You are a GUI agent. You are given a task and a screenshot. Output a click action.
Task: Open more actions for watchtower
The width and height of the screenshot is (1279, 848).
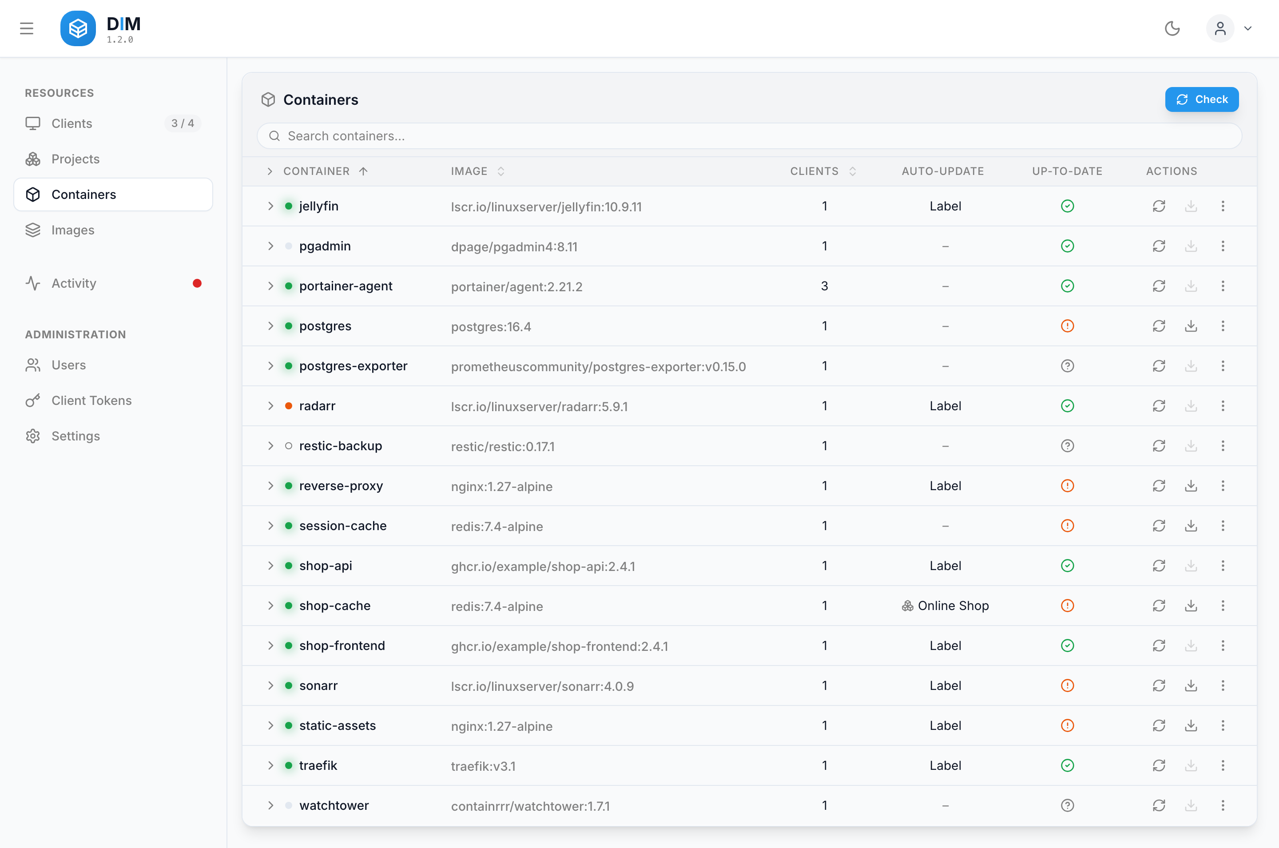click(x=1223, y=805)
